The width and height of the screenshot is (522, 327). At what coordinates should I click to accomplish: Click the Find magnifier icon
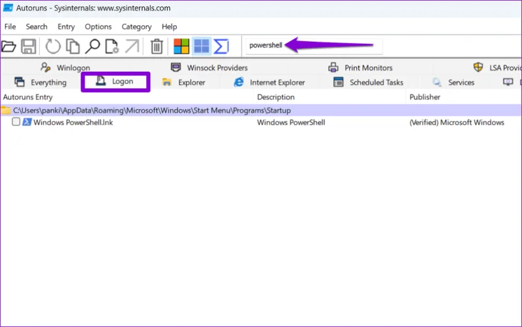pos(92,46)
